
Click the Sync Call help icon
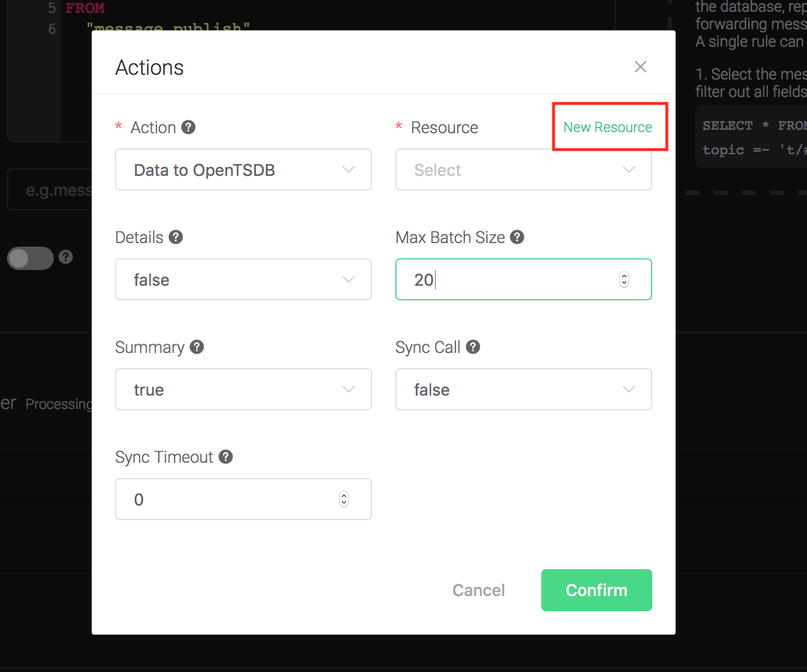(473, 347)
